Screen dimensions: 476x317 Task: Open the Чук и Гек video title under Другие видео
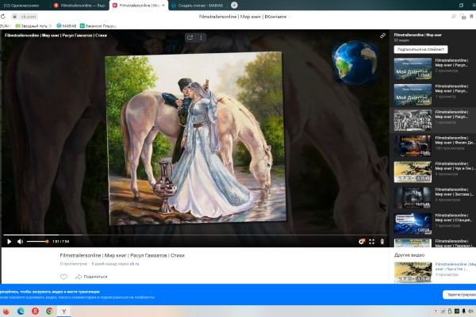pyautogui.click(x=455, y=266)
